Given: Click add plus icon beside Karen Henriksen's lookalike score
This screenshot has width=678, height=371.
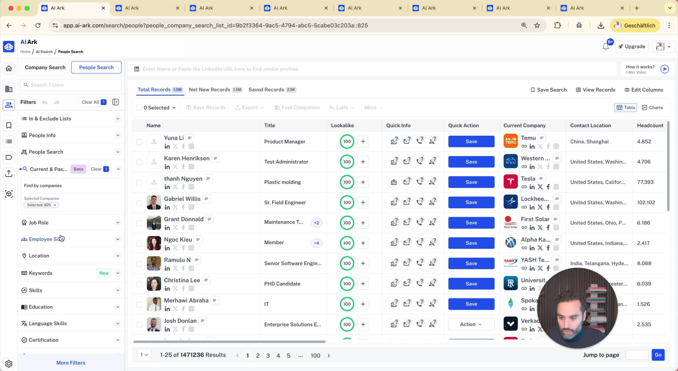Looking at the screenshot, I should (363, 162).
